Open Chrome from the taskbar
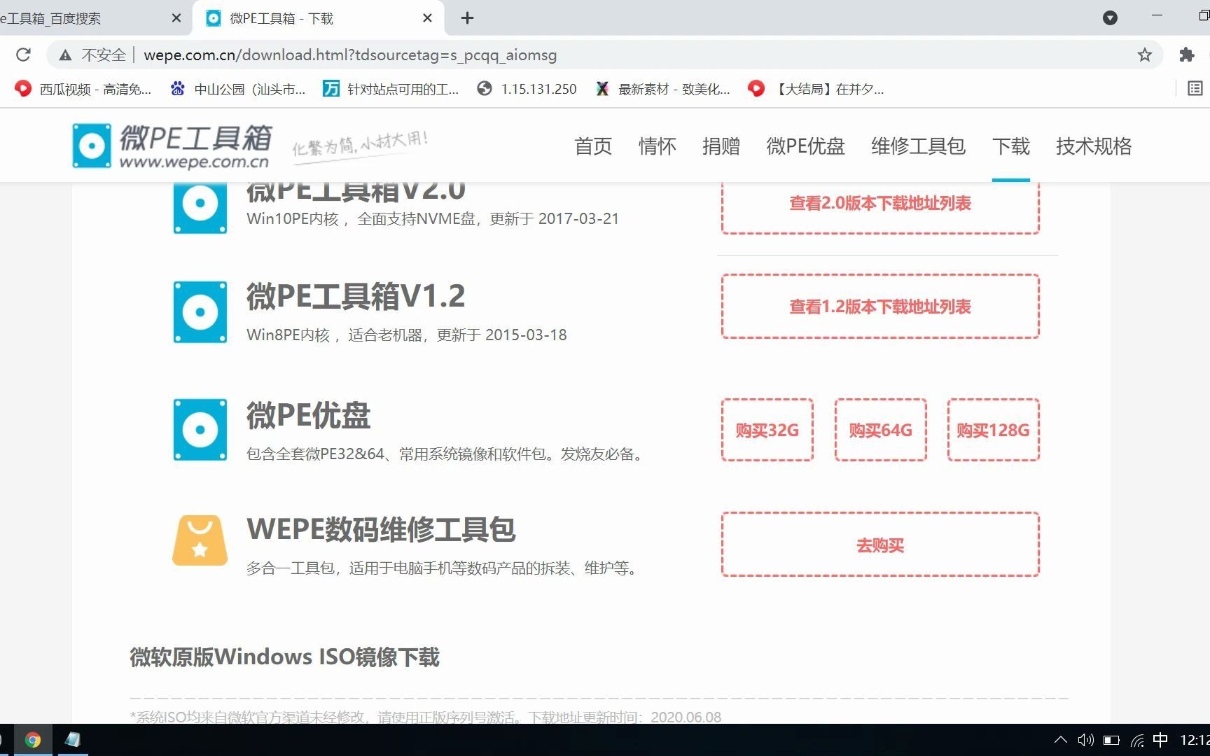 point(33,740)
